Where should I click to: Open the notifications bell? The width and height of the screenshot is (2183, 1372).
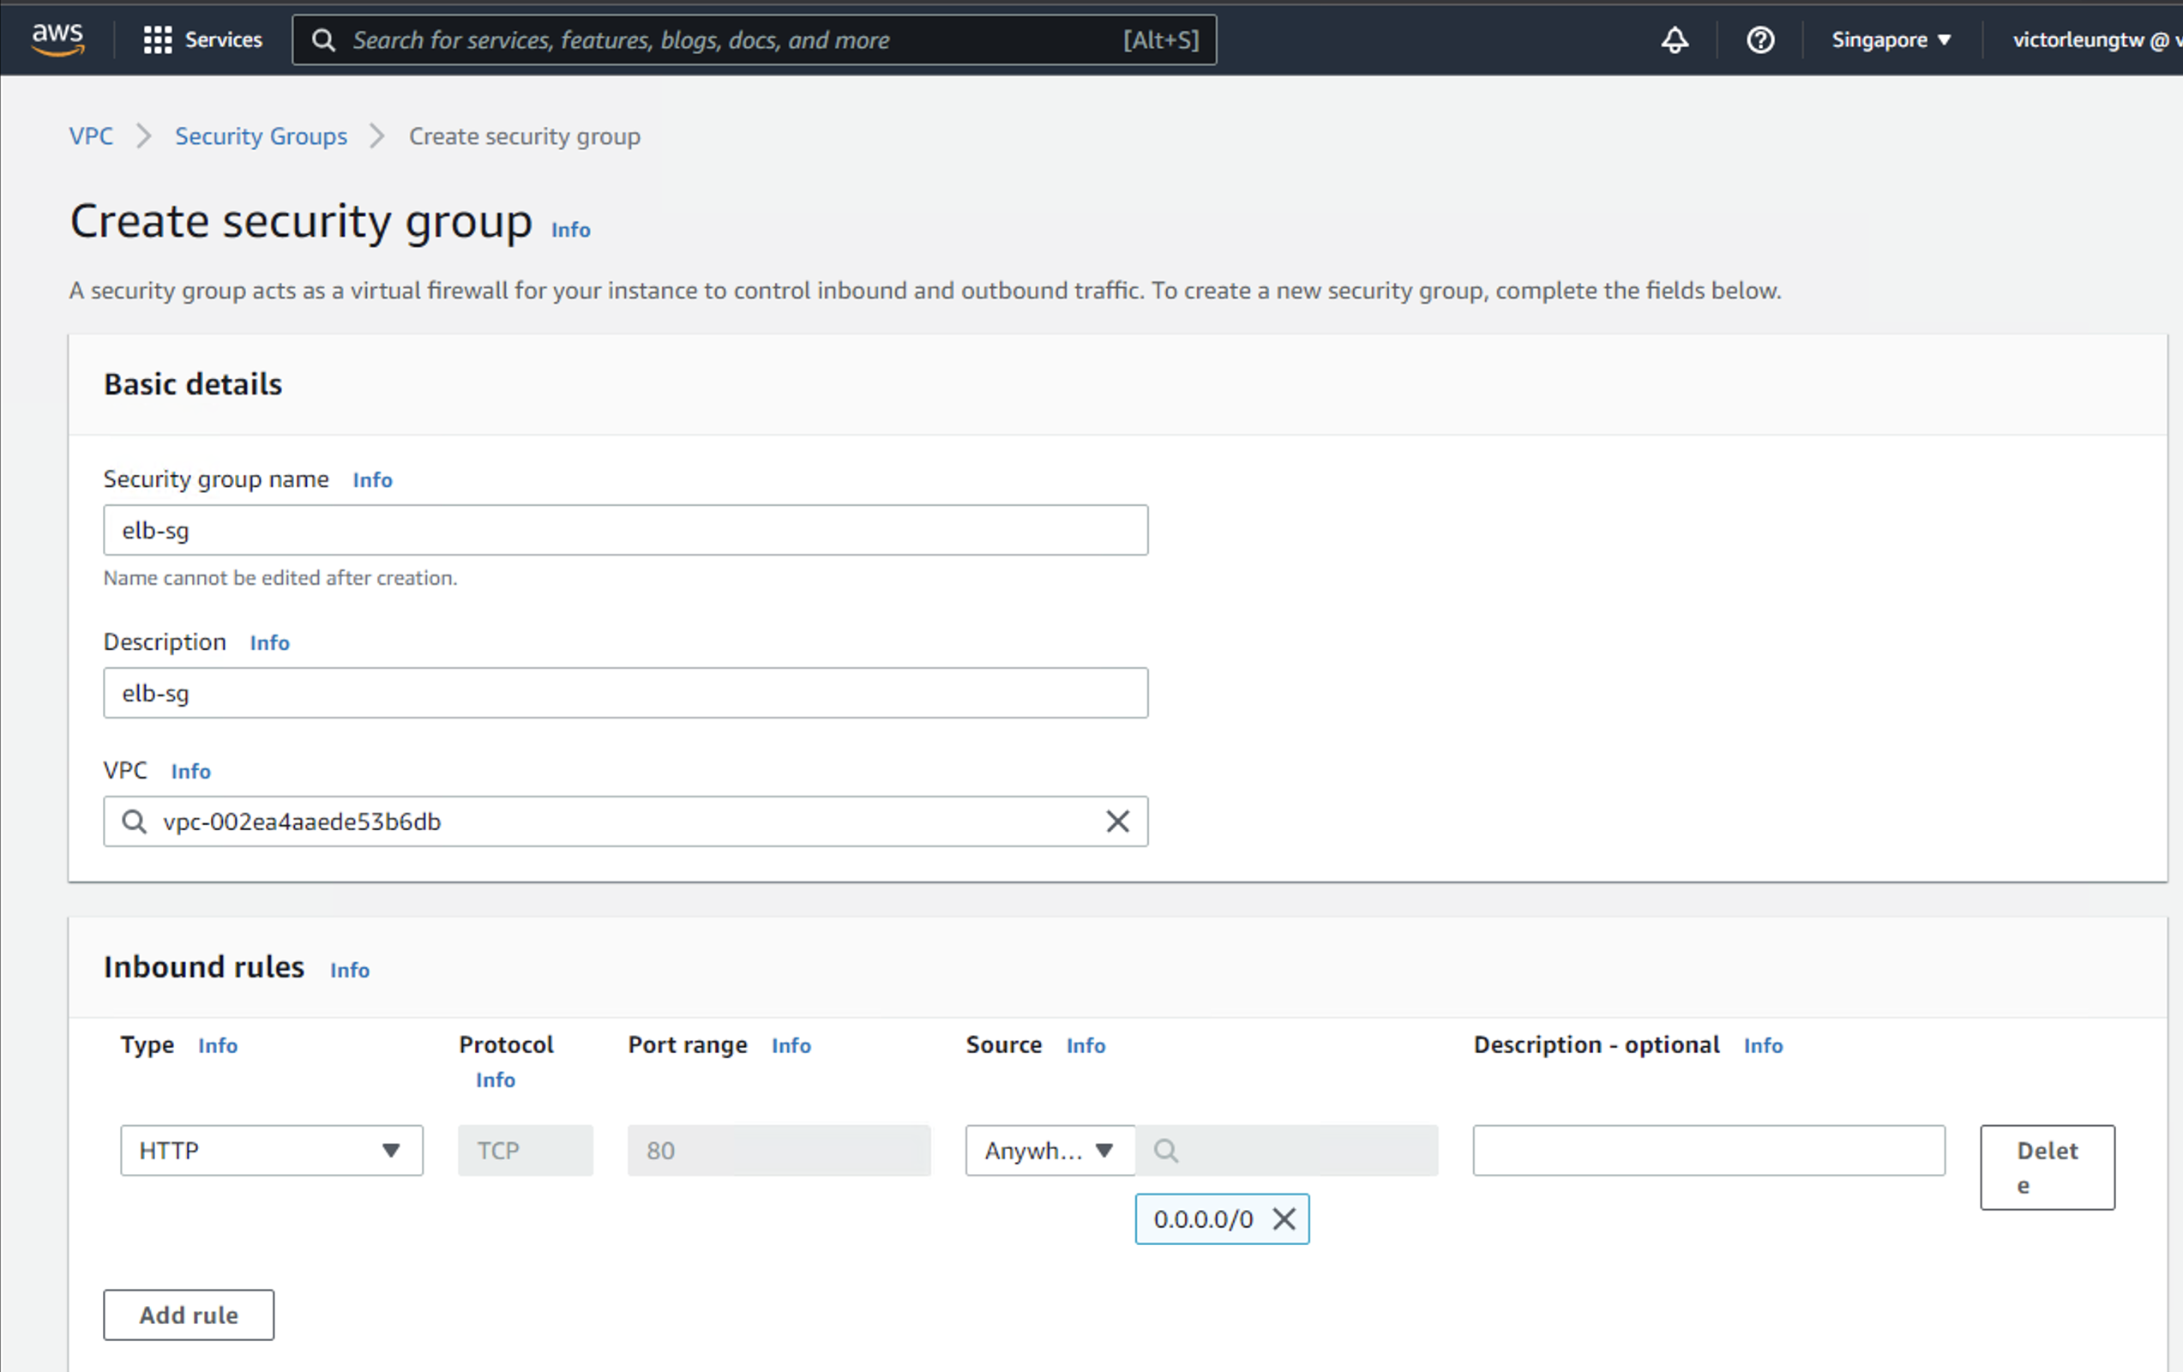[1674, 40]
